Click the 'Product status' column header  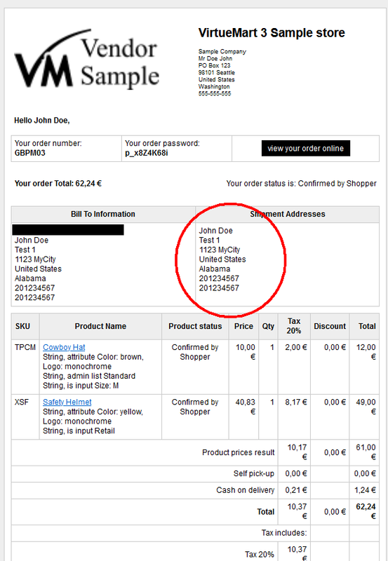pos(195,326)
